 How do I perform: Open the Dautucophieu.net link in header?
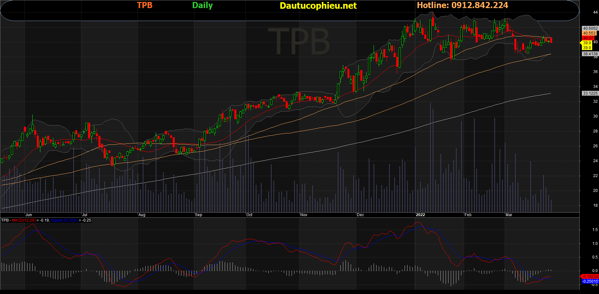tap(318, 5)
